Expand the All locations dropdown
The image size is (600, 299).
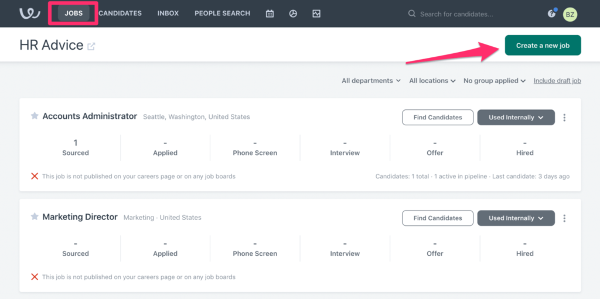(432, 81)
